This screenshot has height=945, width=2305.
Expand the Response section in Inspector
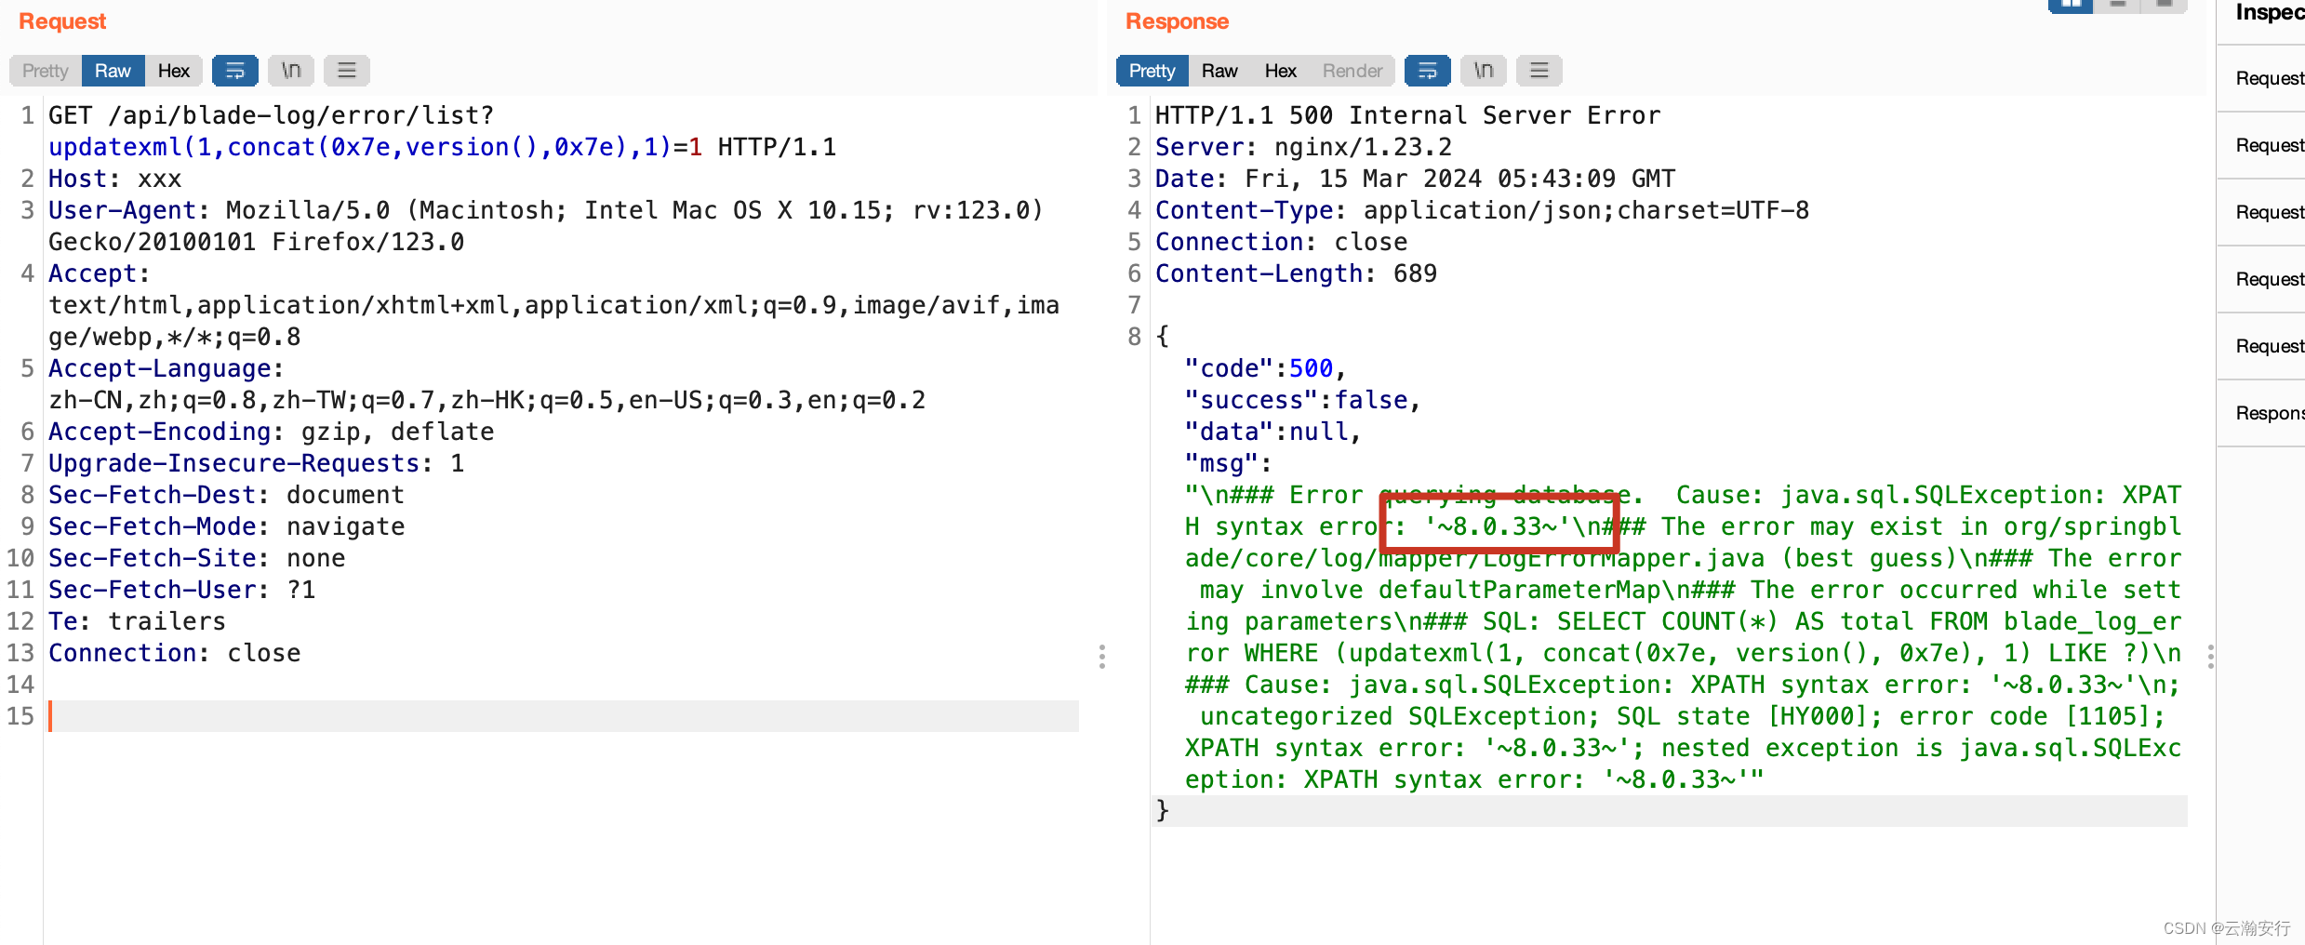click(x=2272, y=412)
